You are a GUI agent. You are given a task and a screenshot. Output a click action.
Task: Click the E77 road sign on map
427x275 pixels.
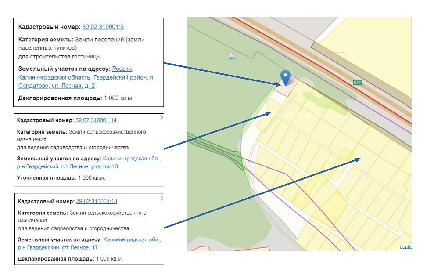357,82
